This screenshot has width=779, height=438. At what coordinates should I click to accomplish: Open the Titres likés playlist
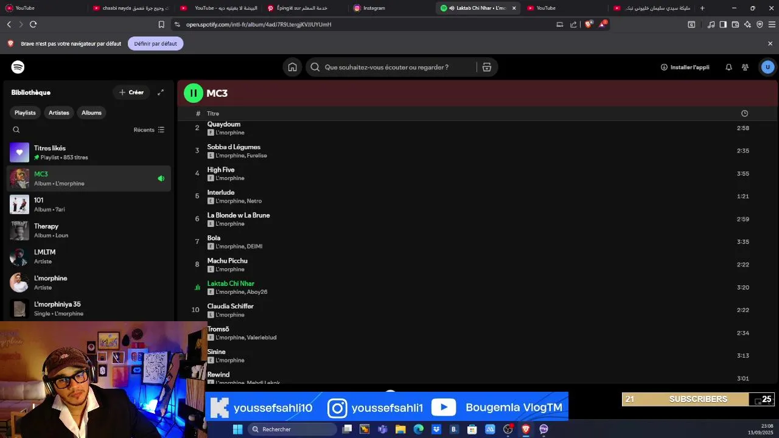click(x=89, y=153)
